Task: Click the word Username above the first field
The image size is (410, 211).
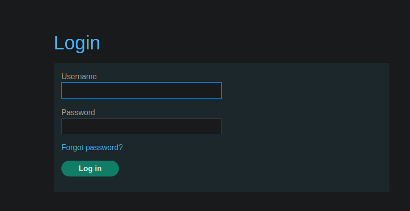Action: coord(79,77)
